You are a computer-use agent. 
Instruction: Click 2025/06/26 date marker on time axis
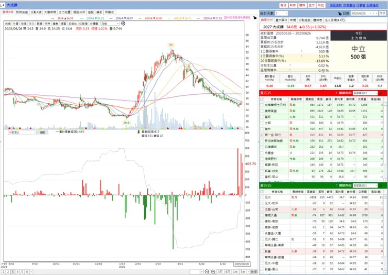[242, 264]
